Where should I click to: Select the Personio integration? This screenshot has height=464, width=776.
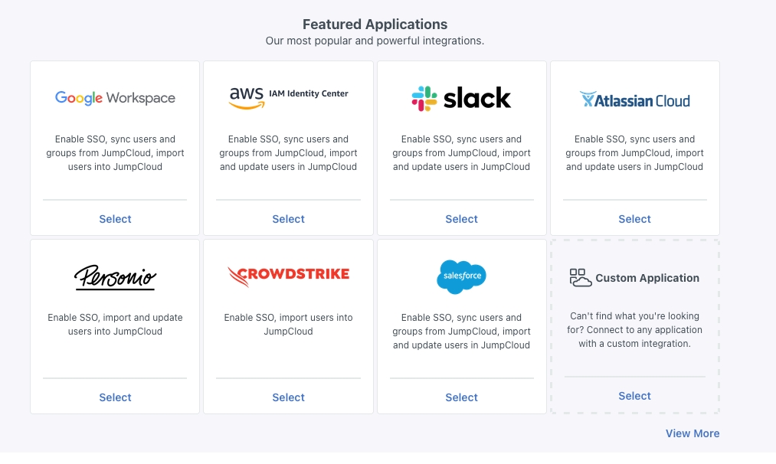pos(115,397)
